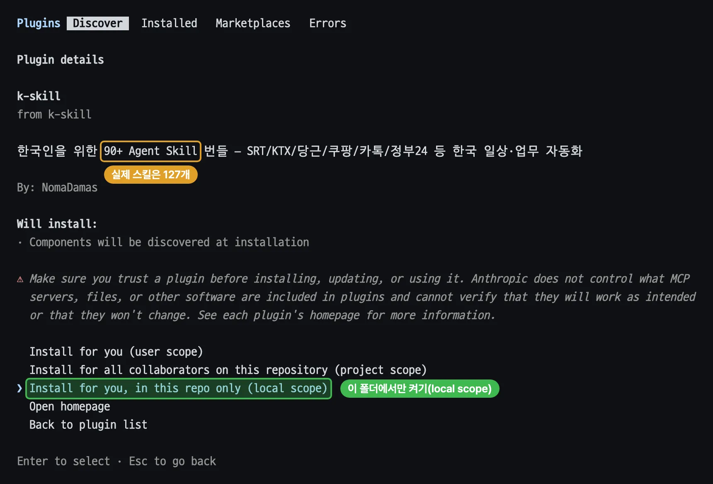Click the 'Esc to go back' hint

coord(172,461)
